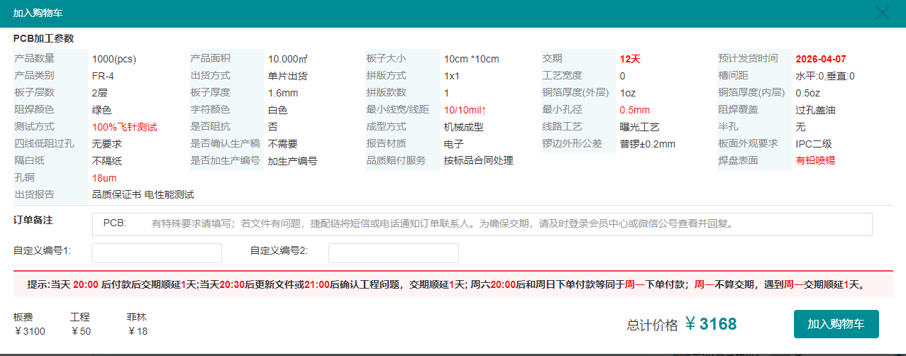Click the 板费 ¥3100 amount
This screenshot has height=356, width=906.
(29, 331)
